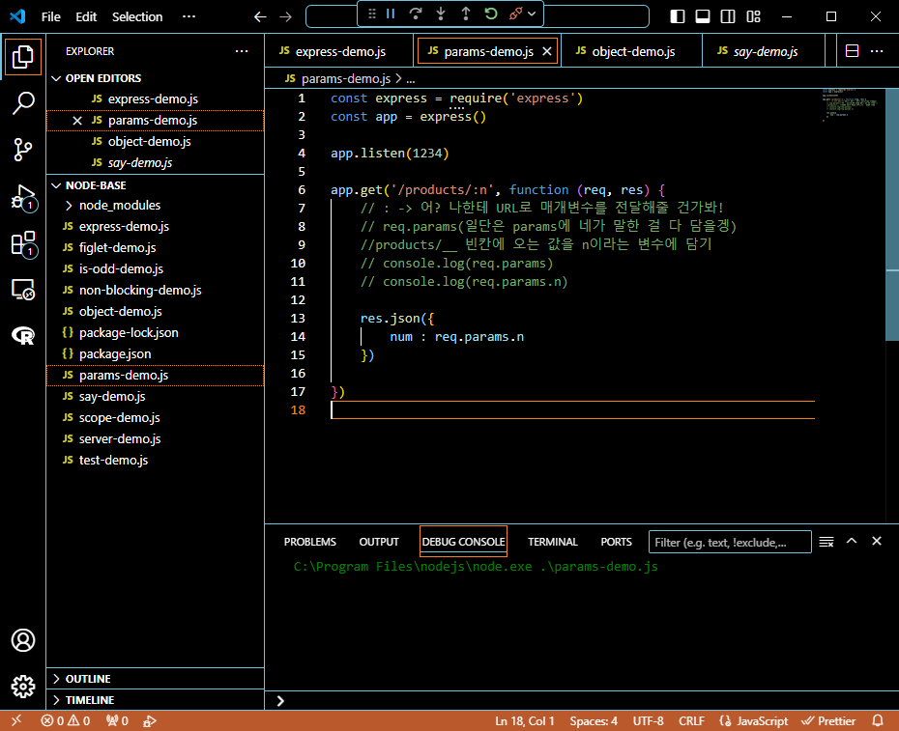899x731 pixels.
Task: Open remote window status bar button
Action: pyautogui.click(x=16, y=720)
